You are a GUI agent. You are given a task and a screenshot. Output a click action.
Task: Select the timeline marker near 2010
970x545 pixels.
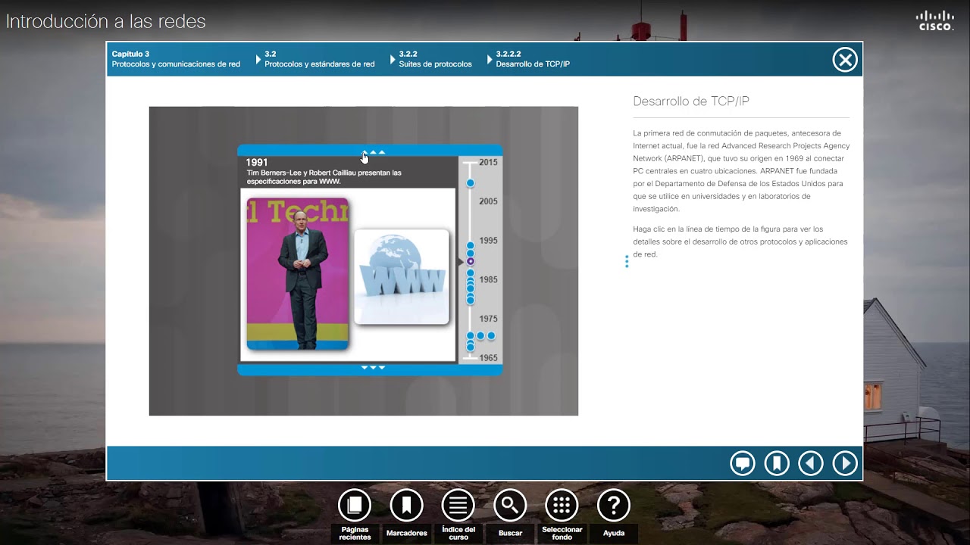[470, 183]
